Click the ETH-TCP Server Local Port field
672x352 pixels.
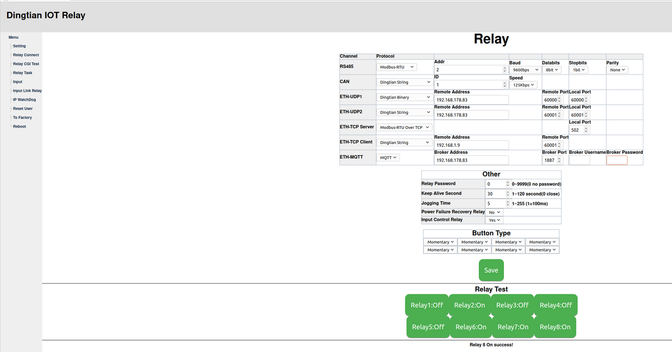[x=580, y=130]
